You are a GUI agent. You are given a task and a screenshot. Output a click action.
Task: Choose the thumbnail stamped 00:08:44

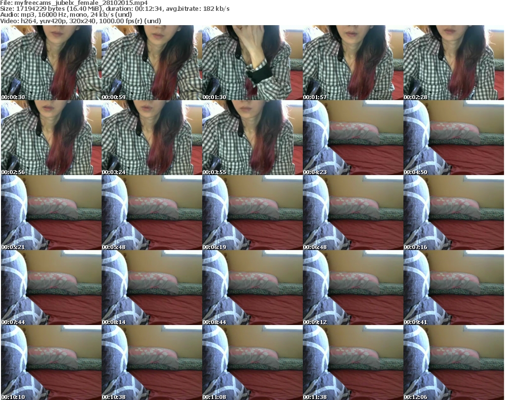(252, 288)
